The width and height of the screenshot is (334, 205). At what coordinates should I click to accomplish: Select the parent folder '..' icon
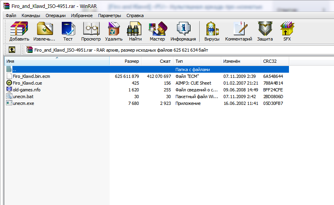(x=9, y=69)
